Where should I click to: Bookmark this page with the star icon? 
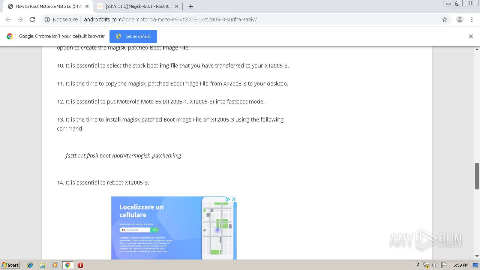(x=445, y=19)
